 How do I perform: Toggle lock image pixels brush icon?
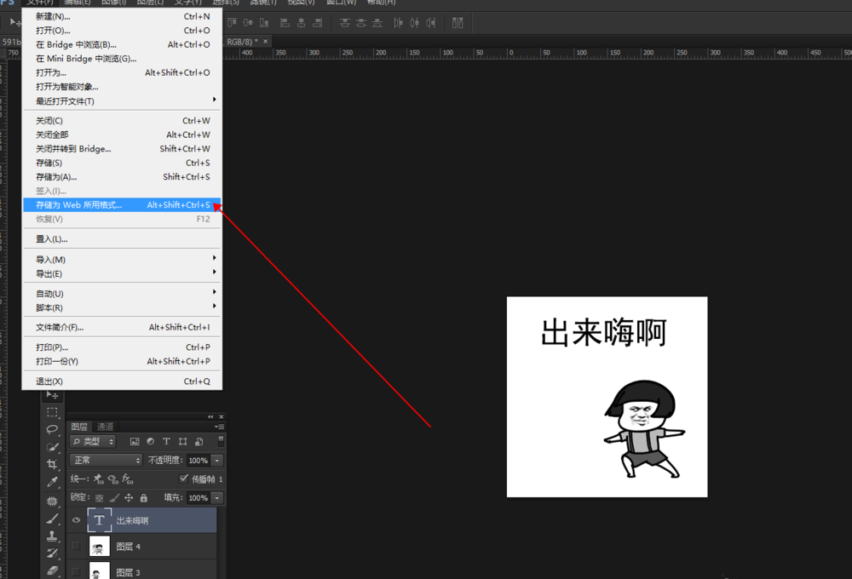coord(114,498)
